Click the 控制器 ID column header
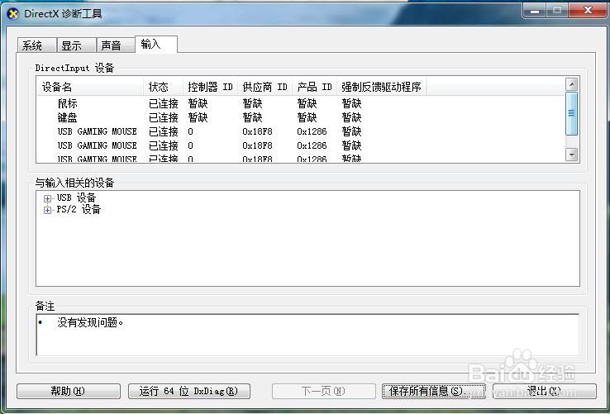This screenshot has width=610, height=414. click(210, 87)
